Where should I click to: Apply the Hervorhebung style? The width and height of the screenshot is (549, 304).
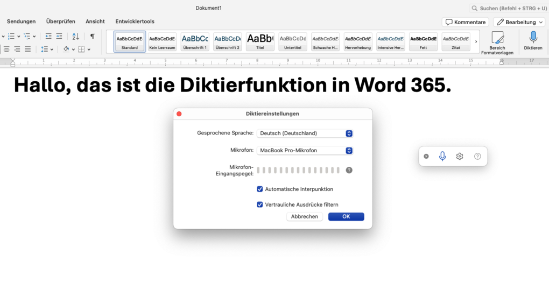click(358, 41)
